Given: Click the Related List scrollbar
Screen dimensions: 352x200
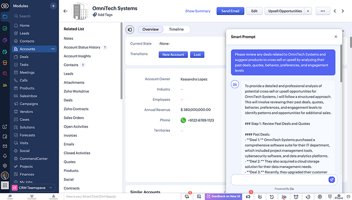Looking at the screenshot, I should click(121, 60).
